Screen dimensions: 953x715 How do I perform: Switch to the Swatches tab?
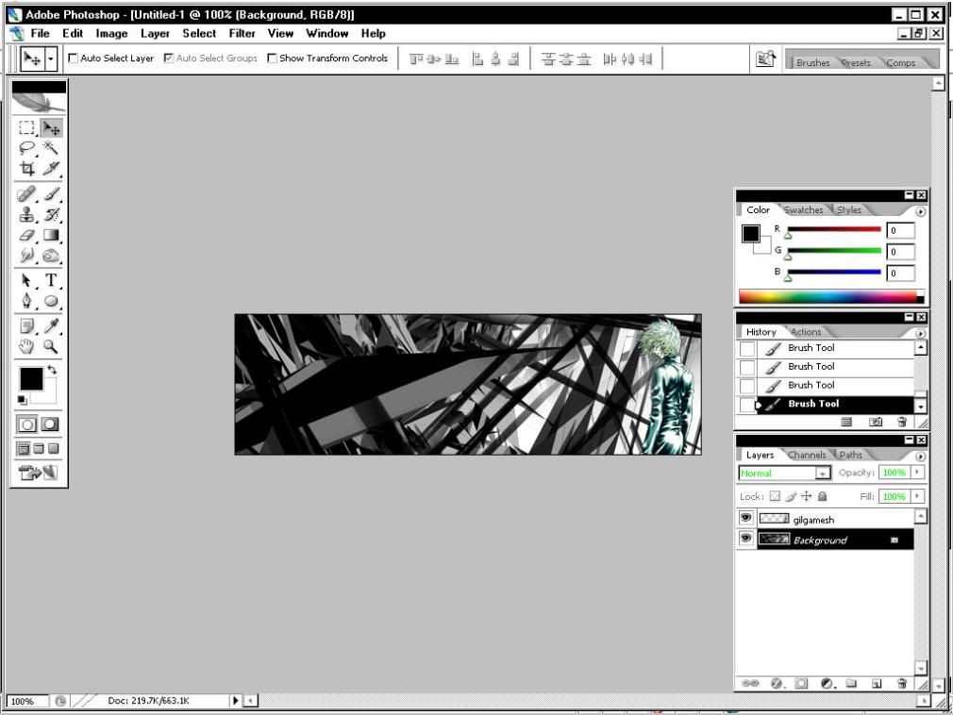pos(804,209)
